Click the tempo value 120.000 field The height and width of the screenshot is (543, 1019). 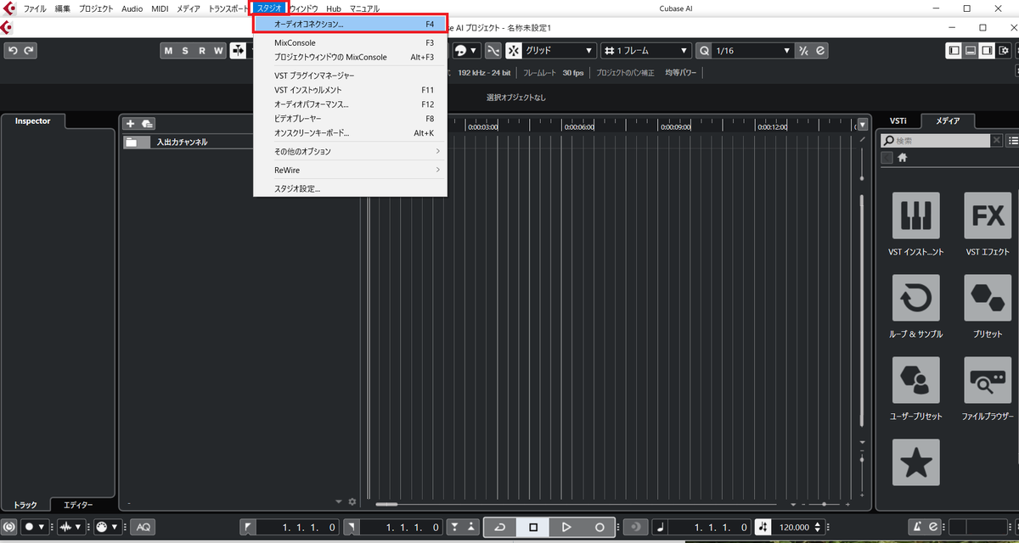pyautogui.click(x=793, y=527)
